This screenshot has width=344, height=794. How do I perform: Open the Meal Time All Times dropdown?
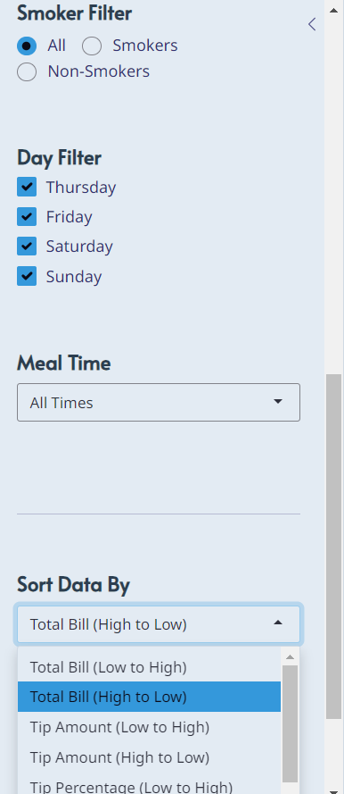[x=159, y=403]
